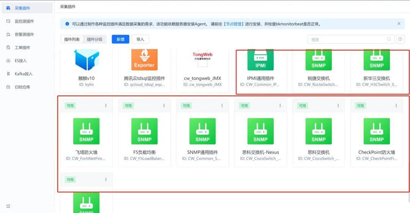Open the 腾讯云tdsql Exporter plugin icon
Viewport: 410px width, 213px height.
[144, 60]
